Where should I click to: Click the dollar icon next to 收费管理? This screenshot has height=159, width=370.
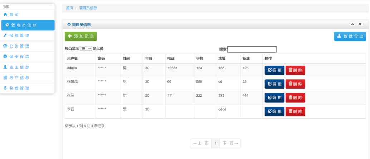point(5,88)
